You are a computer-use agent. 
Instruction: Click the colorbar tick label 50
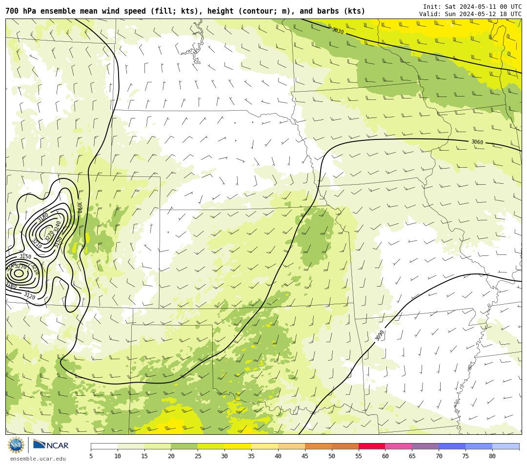[x=332, y=456]
